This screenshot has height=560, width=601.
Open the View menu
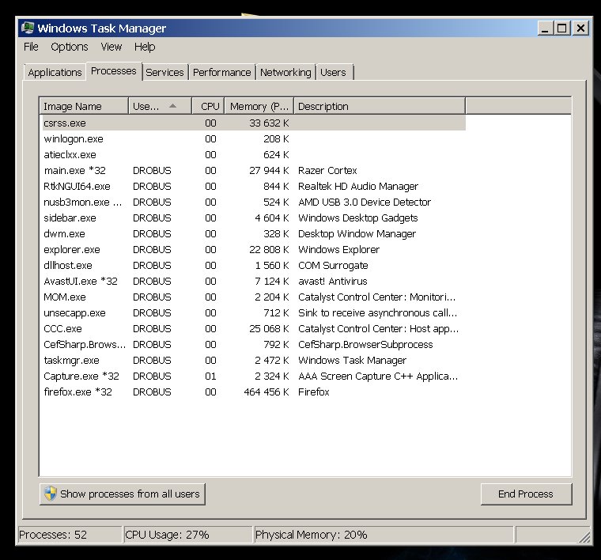(x=112, y=47)
